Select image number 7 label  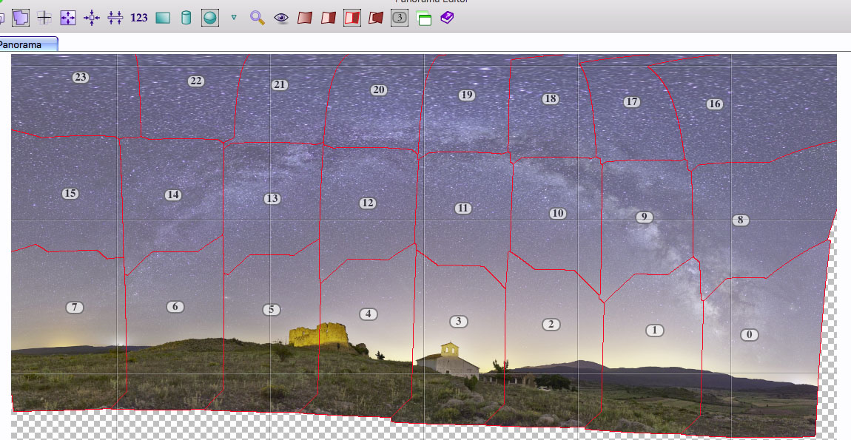pos(74,307)
